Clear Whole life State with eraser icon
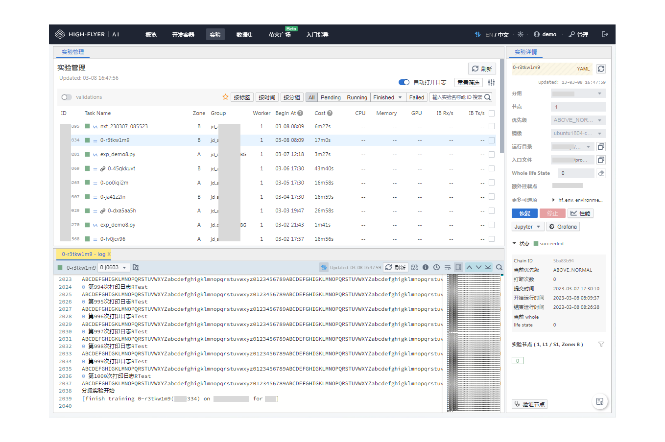 (601, 173)
